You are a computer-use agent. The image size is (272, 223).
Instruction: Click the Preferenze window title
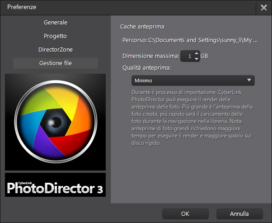(x=22, y=7)
